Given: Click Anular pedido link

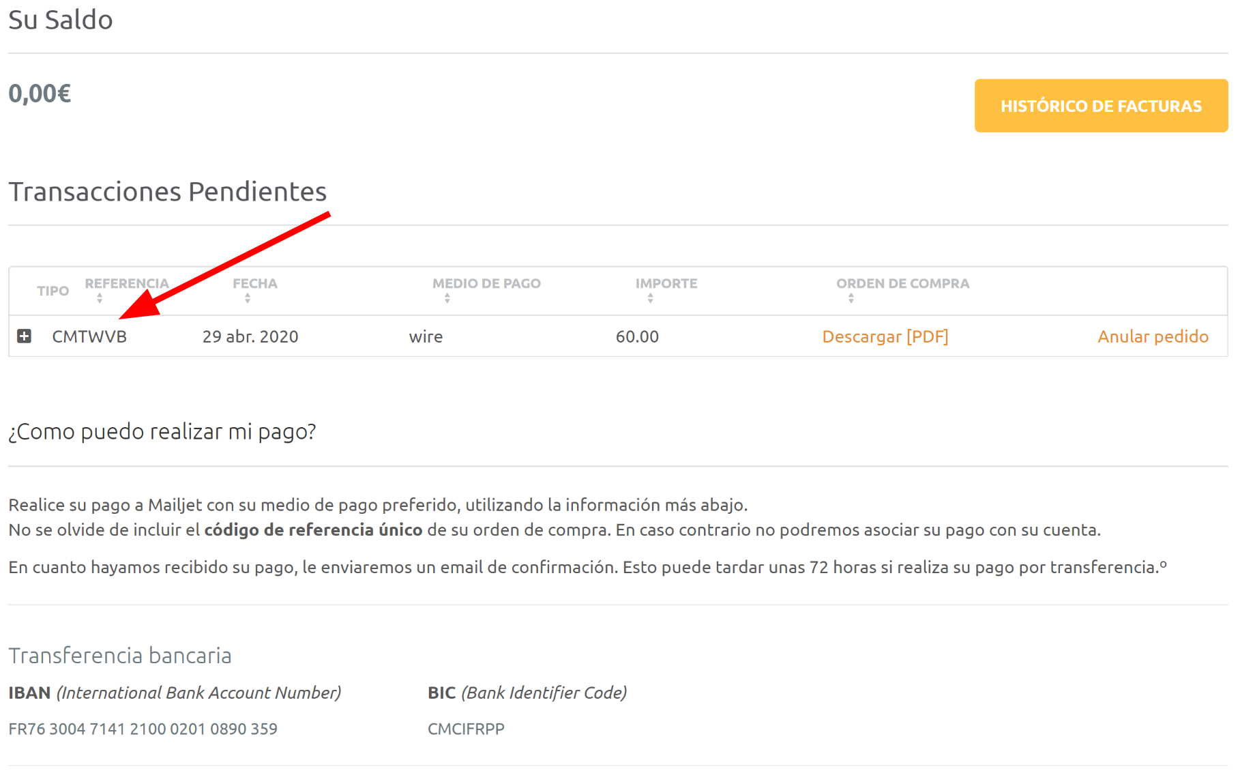Looking at the screenshot, I should click(1153, 336).
